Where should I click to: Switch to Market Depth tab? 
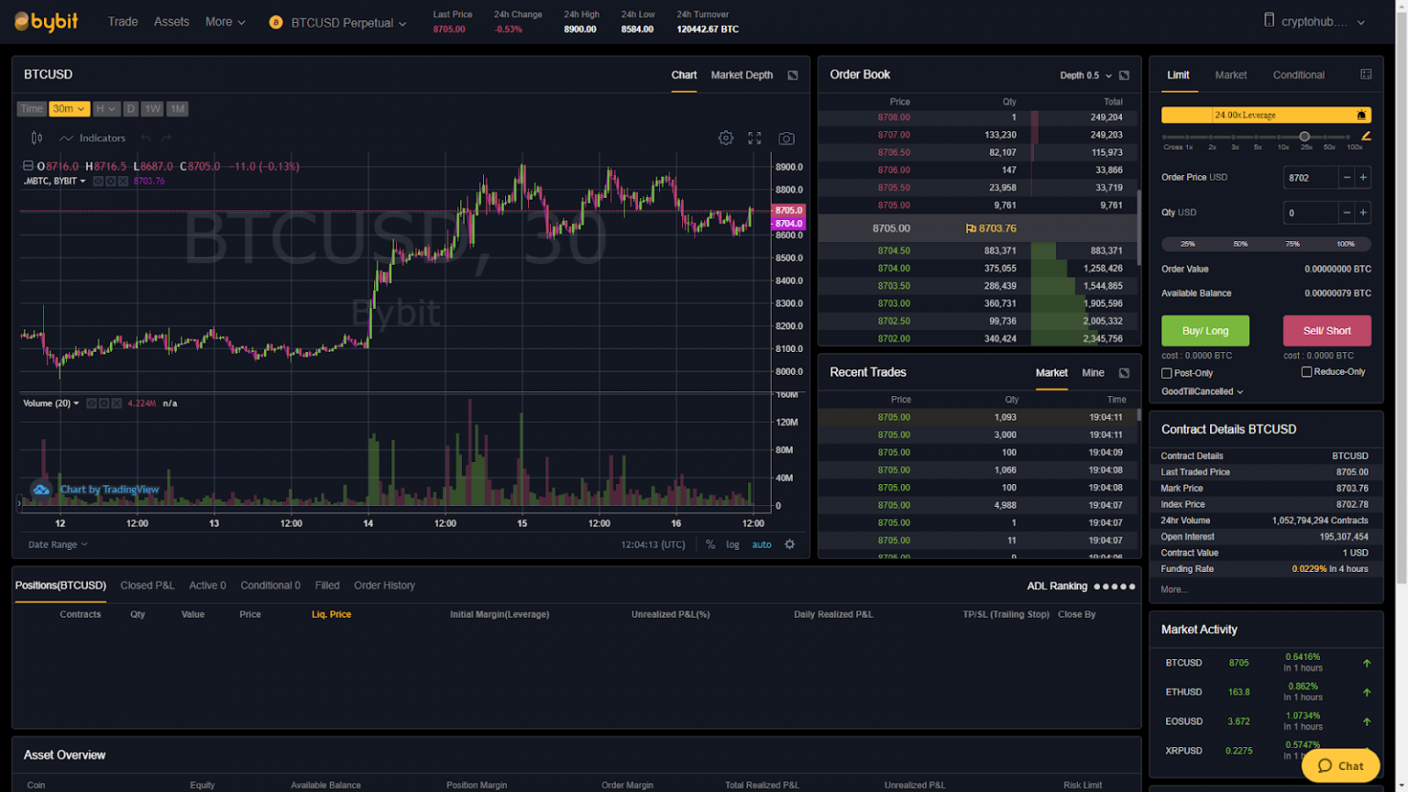coord(742,75)
